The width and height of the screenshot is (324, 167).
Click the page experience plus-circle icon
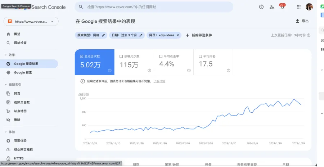coord(8,141)
